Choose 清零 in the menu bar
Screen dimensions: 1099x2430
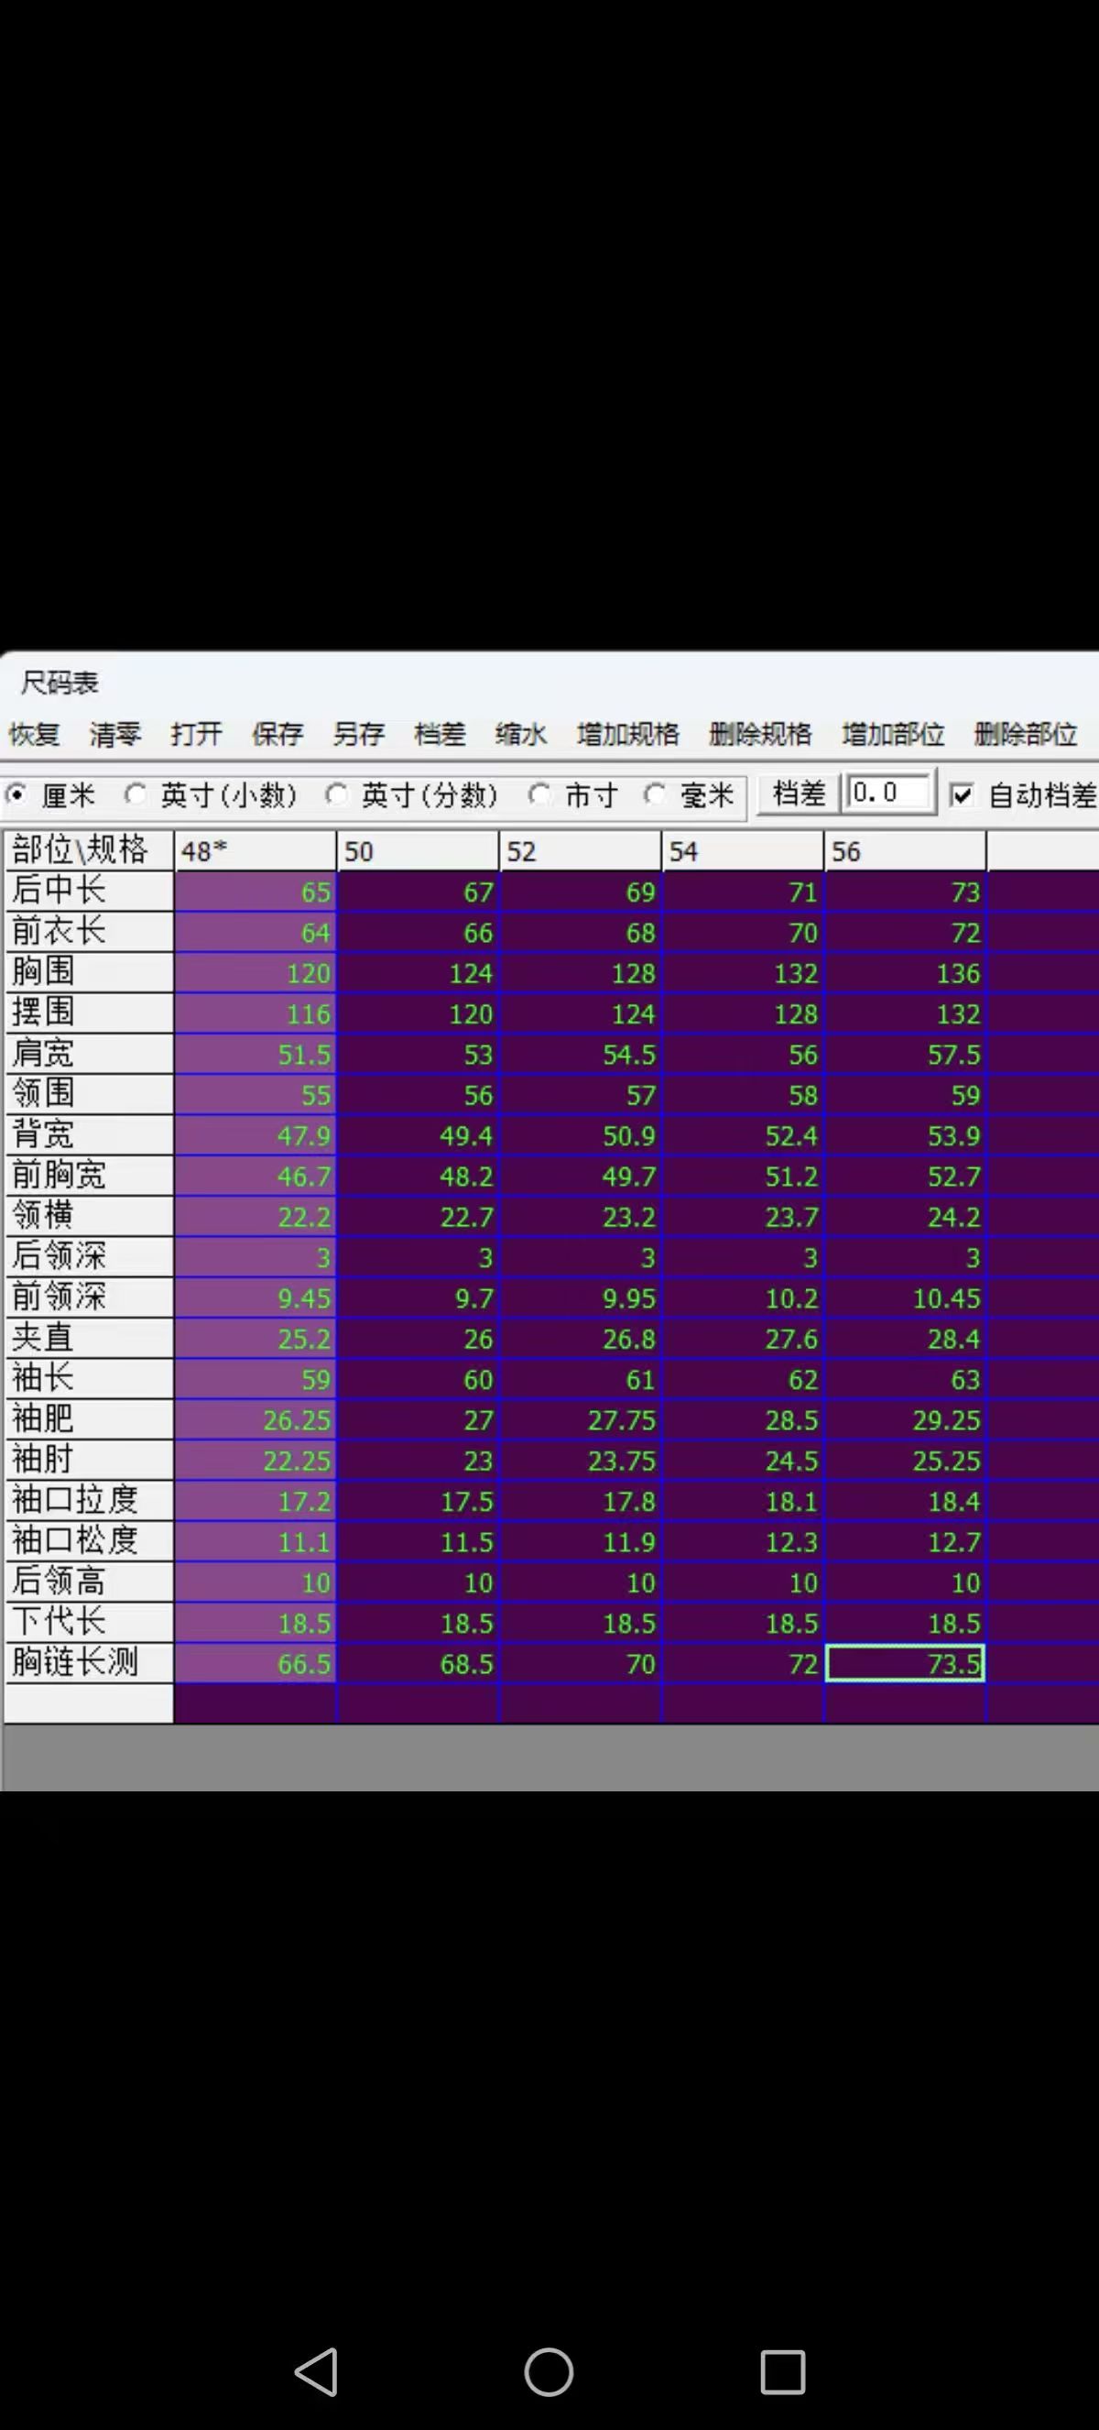(115, 734)
